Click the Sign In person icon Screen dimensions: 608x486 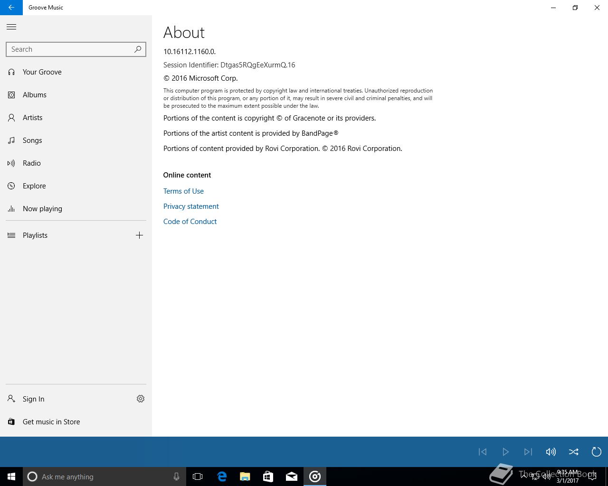point(11,399)
